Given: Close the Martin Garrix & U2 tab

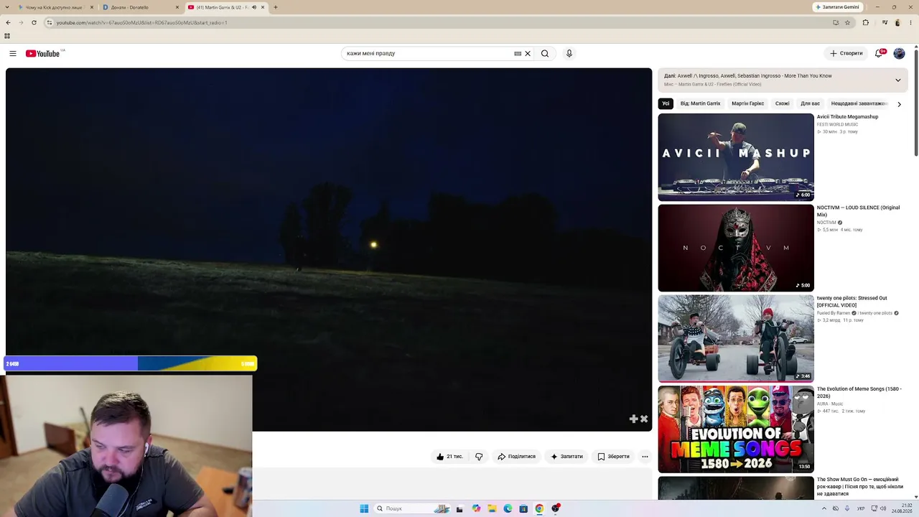Looking at the screenshot, I should 263,7.
